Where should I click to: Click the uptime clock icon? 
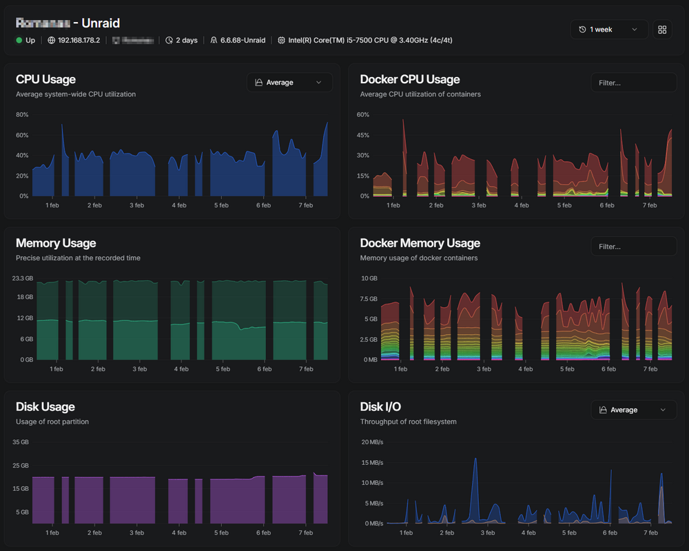pos(169,41)
